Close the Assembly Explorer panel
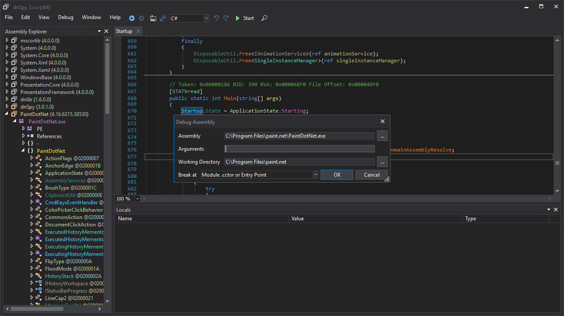The width and height of the screenshot is (564, 316). pos(106,31)
